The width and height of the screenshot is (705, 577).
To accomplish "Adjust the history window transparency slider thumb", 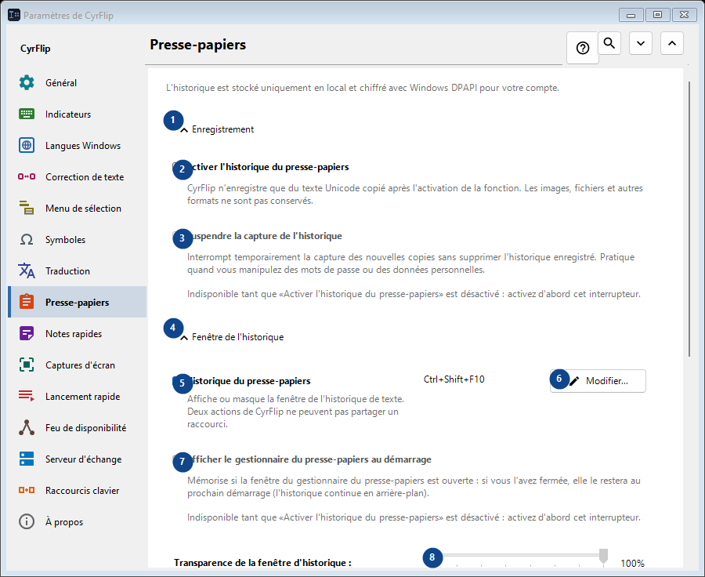I will 603,556.
